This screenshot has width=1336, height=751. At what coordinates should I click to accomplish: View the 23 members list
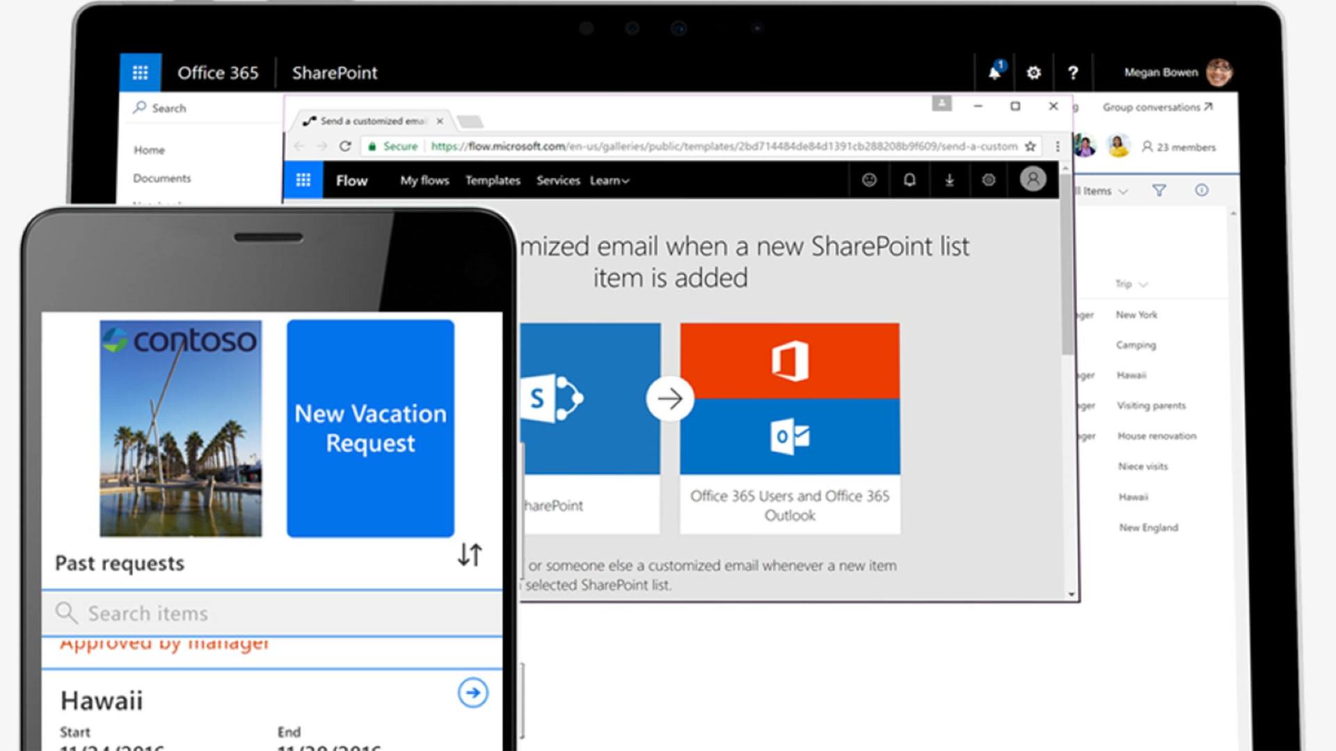point(1179,147)
